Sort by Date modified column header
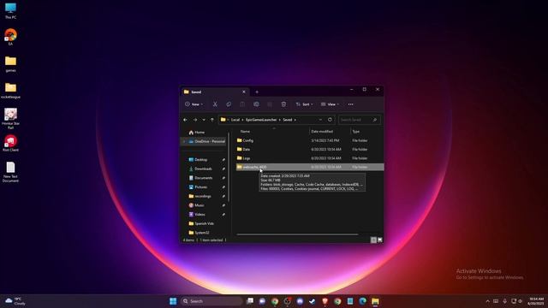Viewport: 548px width, 308px height. coord(322,131)
